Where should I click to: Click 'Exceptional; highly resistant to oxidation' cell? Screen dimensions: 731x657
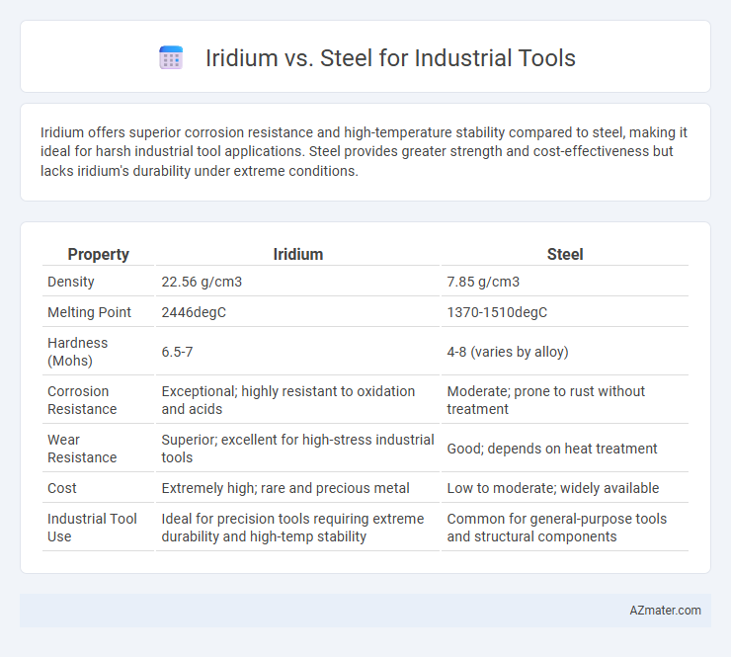click(298, 400)
